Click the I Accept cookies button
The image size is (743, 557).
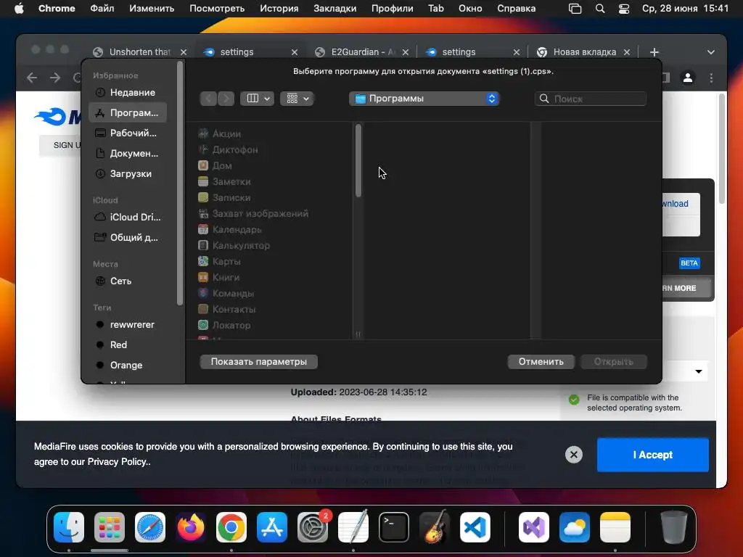(x=652, y=455)
